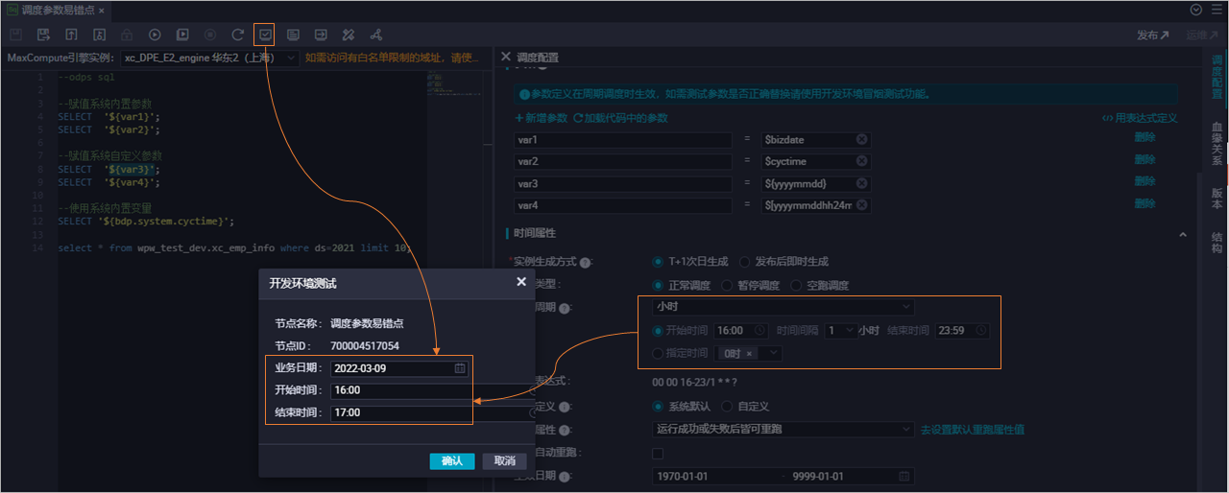Click 去设置默认重跑属性值 link
Screen dimensions: 1229x493
click(973, 429)
